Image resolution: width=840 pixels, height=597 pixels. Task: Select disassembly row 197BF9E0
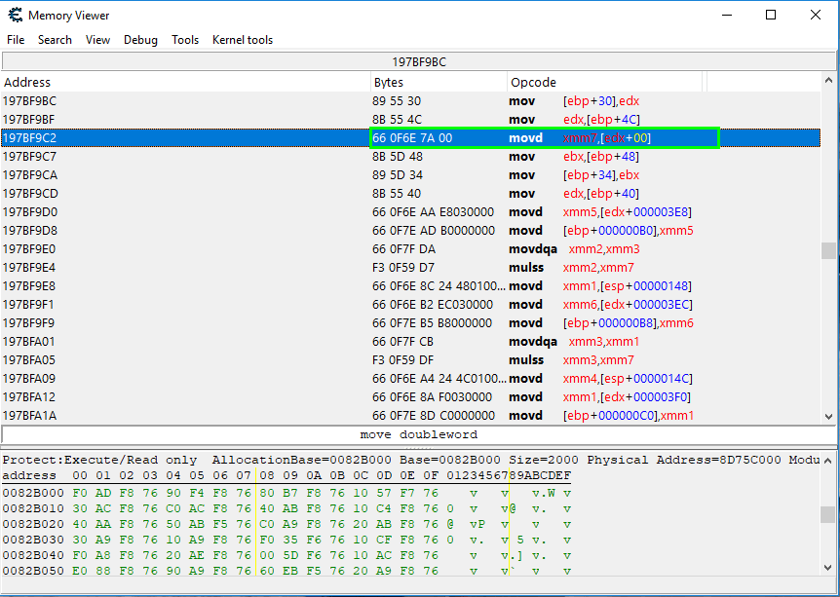click(410, 249)
